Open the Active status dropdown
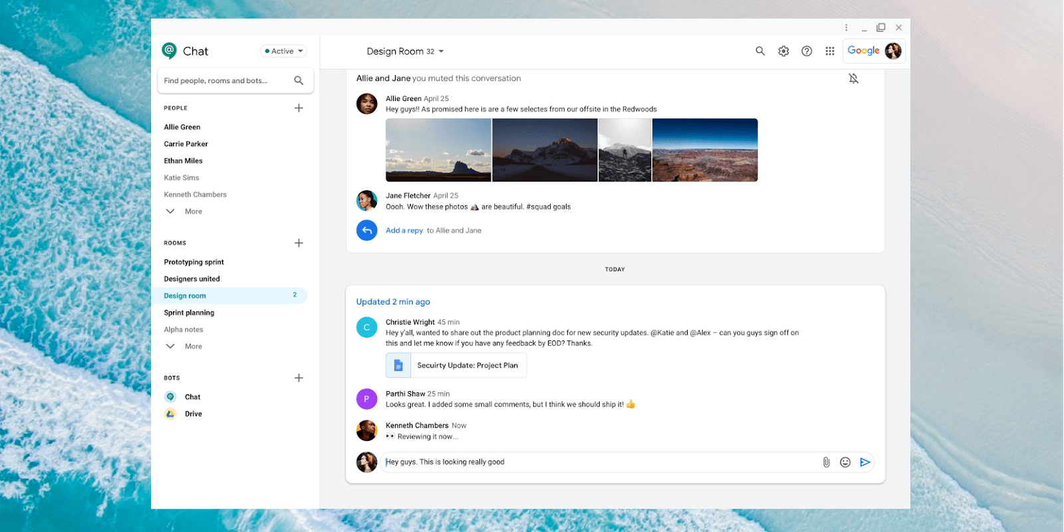 click(x=284, y=51)
